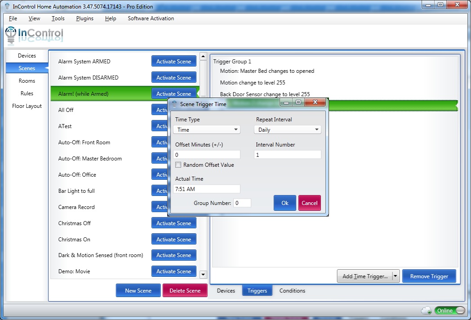Open the Time Type dropdown
471x320 pixels.
point(207,129)
